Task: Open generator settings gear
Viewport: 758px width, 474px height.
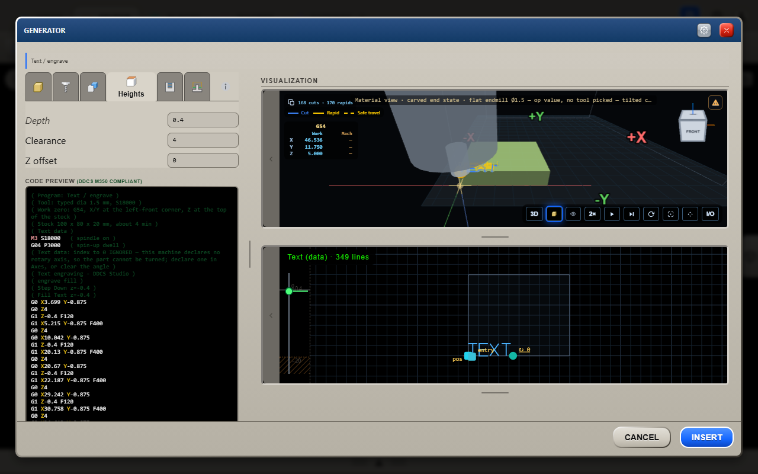Action: (x=704, y=30)
